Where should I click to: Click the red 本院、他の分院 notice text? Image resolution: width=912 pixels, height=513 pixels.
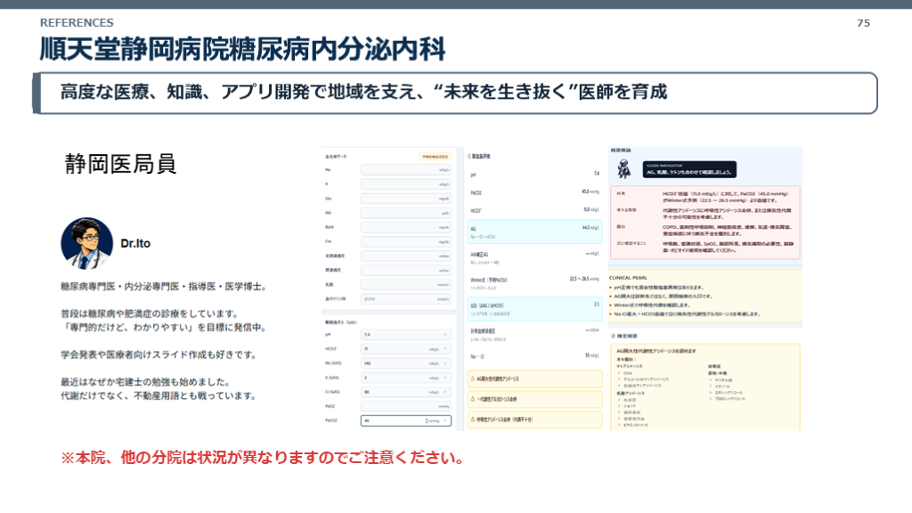263,458
